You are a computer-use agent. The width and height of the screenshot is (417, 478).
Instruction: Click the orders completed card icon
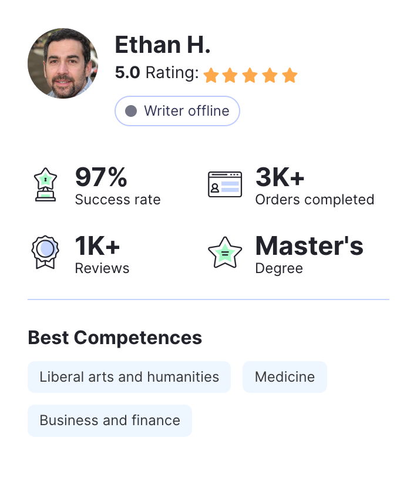coord(225,184)
